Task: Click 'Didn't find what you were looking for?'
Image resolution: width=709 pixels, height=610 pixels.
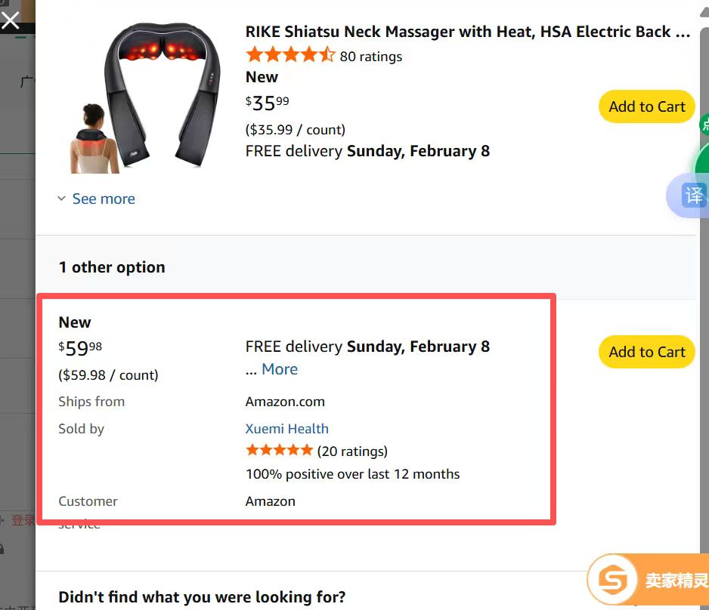Action: point(202,597)
